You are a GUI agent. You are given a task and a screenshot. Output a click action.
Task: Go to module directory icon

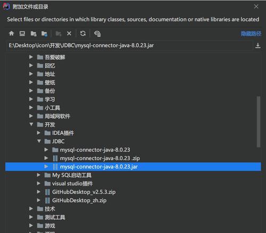click(44, 34)
